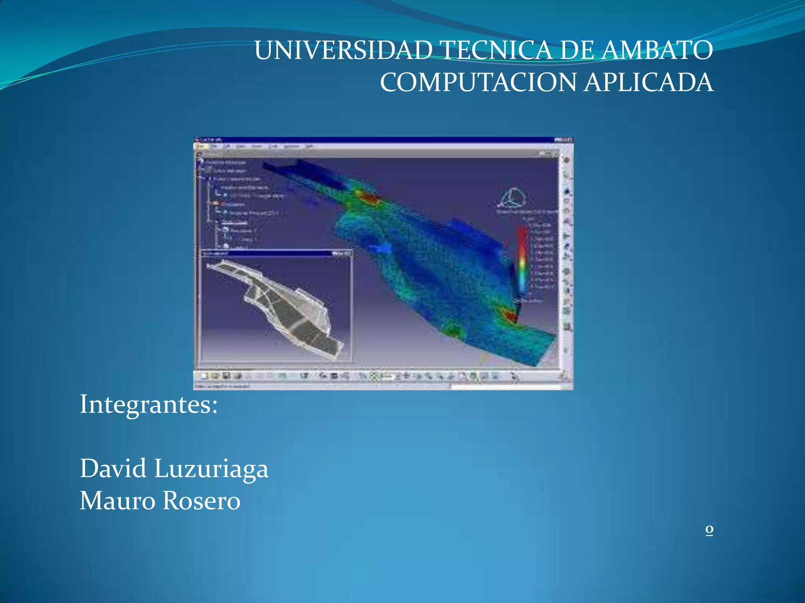Image resolution: width=805 pixels, height=603 pixels.
Task: Click the Links Manager icon in tree
Action: (x=208, y=170)
